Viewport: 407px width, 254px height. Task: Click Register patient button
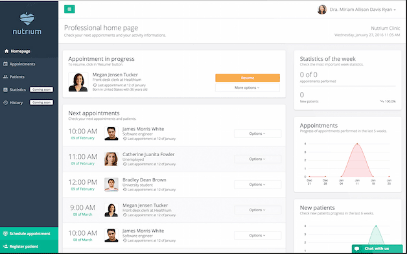click(29, 247)
